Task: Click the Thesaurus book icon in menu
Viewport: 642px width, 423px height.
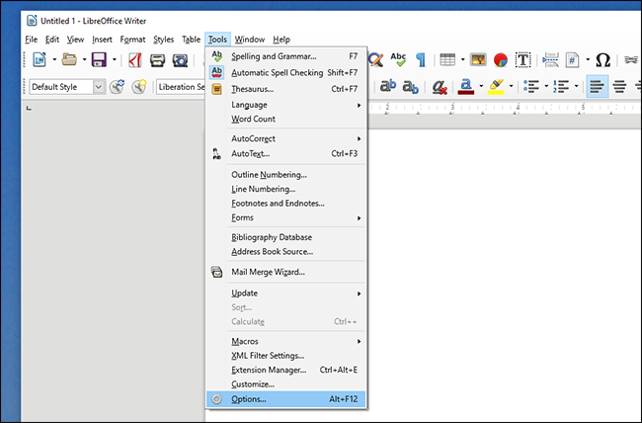Action: point(216,89)
